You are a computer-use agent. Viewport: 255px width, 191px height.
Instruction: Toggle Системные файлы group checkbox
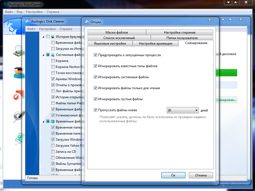48,55
